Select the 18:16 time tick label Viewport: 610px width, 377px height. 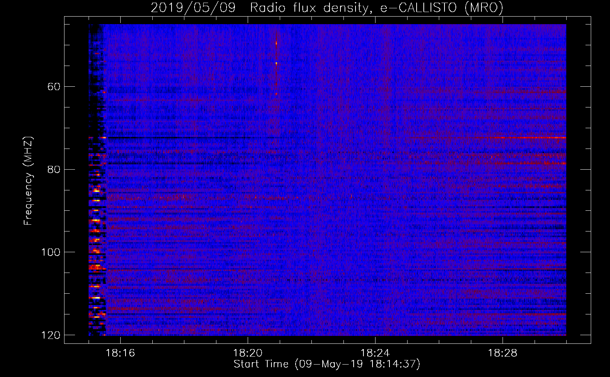tap(120, 353)
